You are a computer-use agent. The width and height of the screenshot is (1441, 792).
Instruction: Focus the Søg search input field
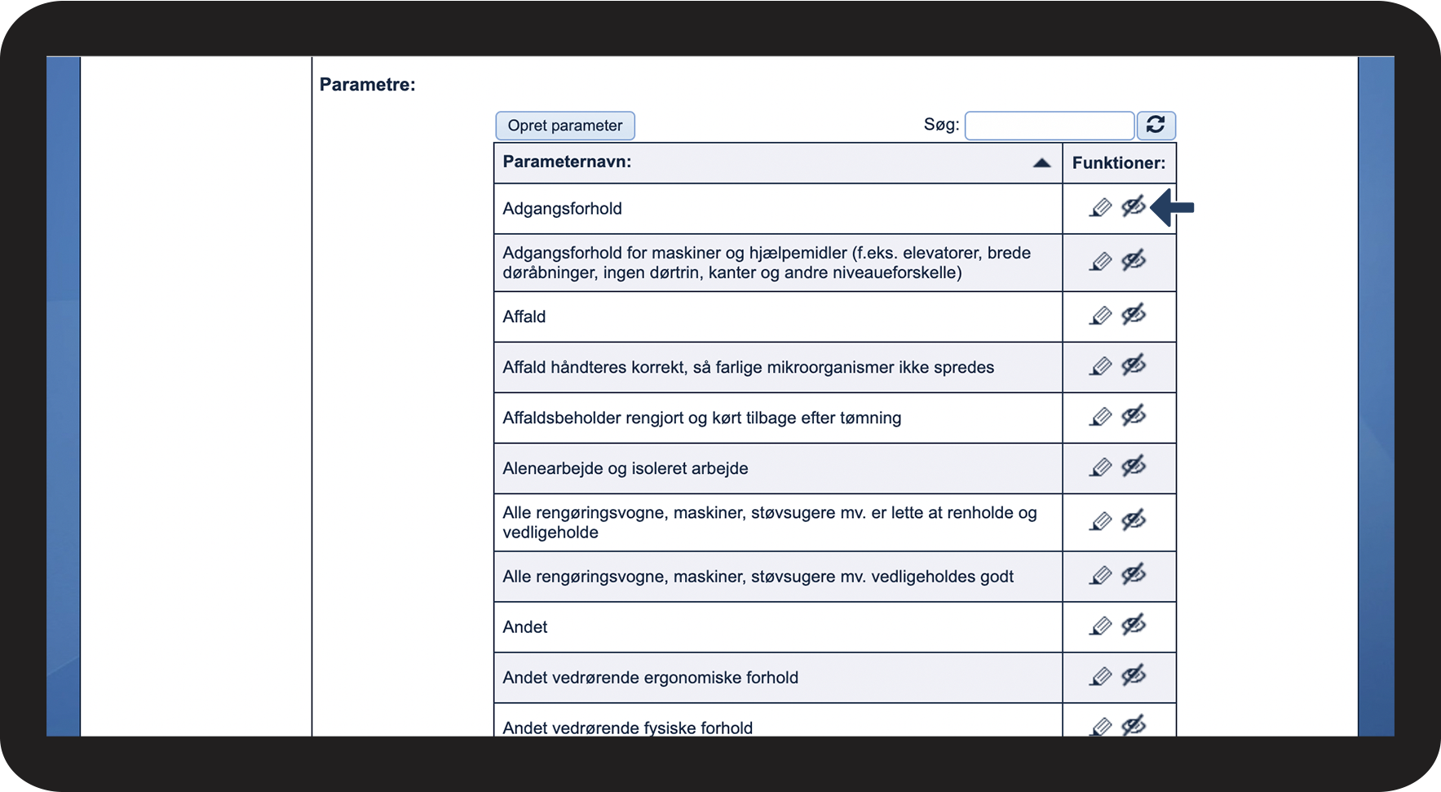click(1050, 126)
